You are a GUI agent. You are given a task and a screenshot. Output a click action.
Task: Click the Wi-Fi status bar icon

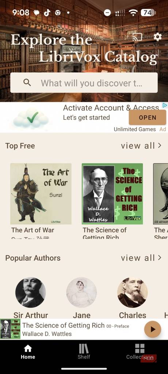pos(133,13)
